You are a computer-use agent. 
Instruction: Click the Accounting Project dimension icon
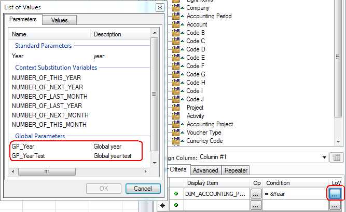click(x=176, y=124)
